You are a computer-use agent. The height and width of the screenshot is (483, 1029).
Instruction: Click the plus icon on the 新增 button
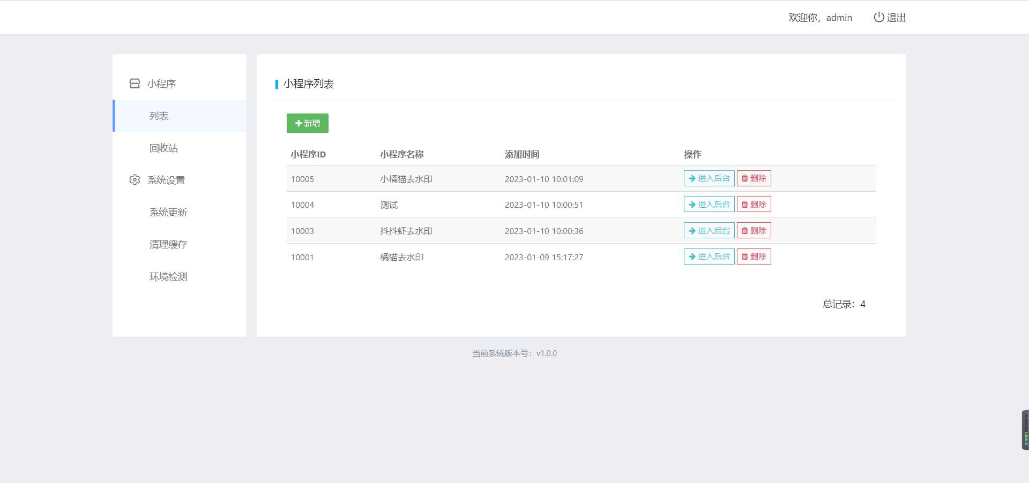[299, 123]
